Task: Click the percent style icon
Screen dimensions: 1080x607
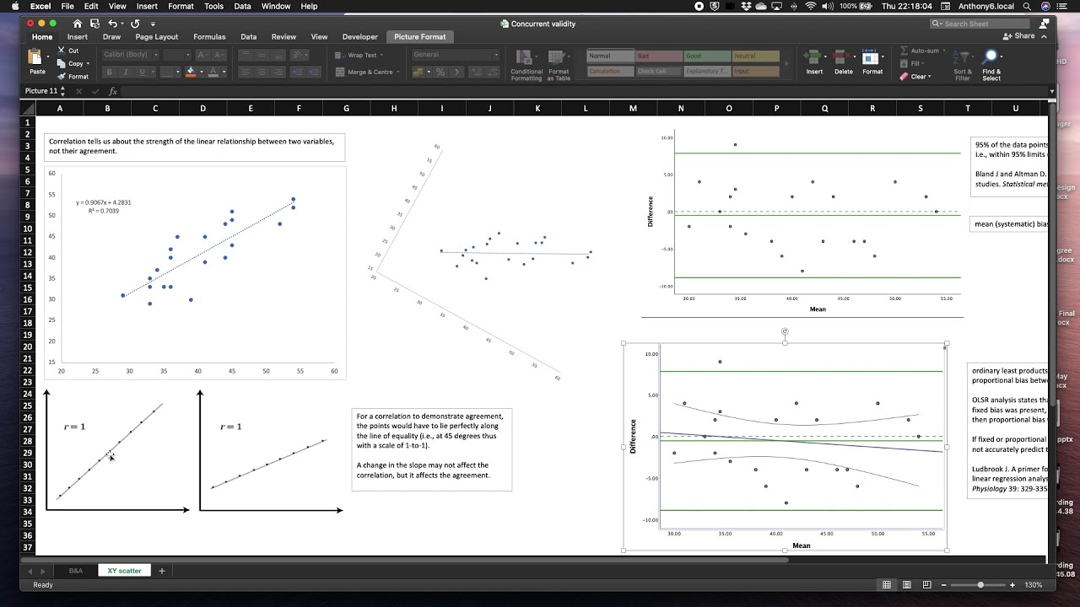Action: (440, 73)
